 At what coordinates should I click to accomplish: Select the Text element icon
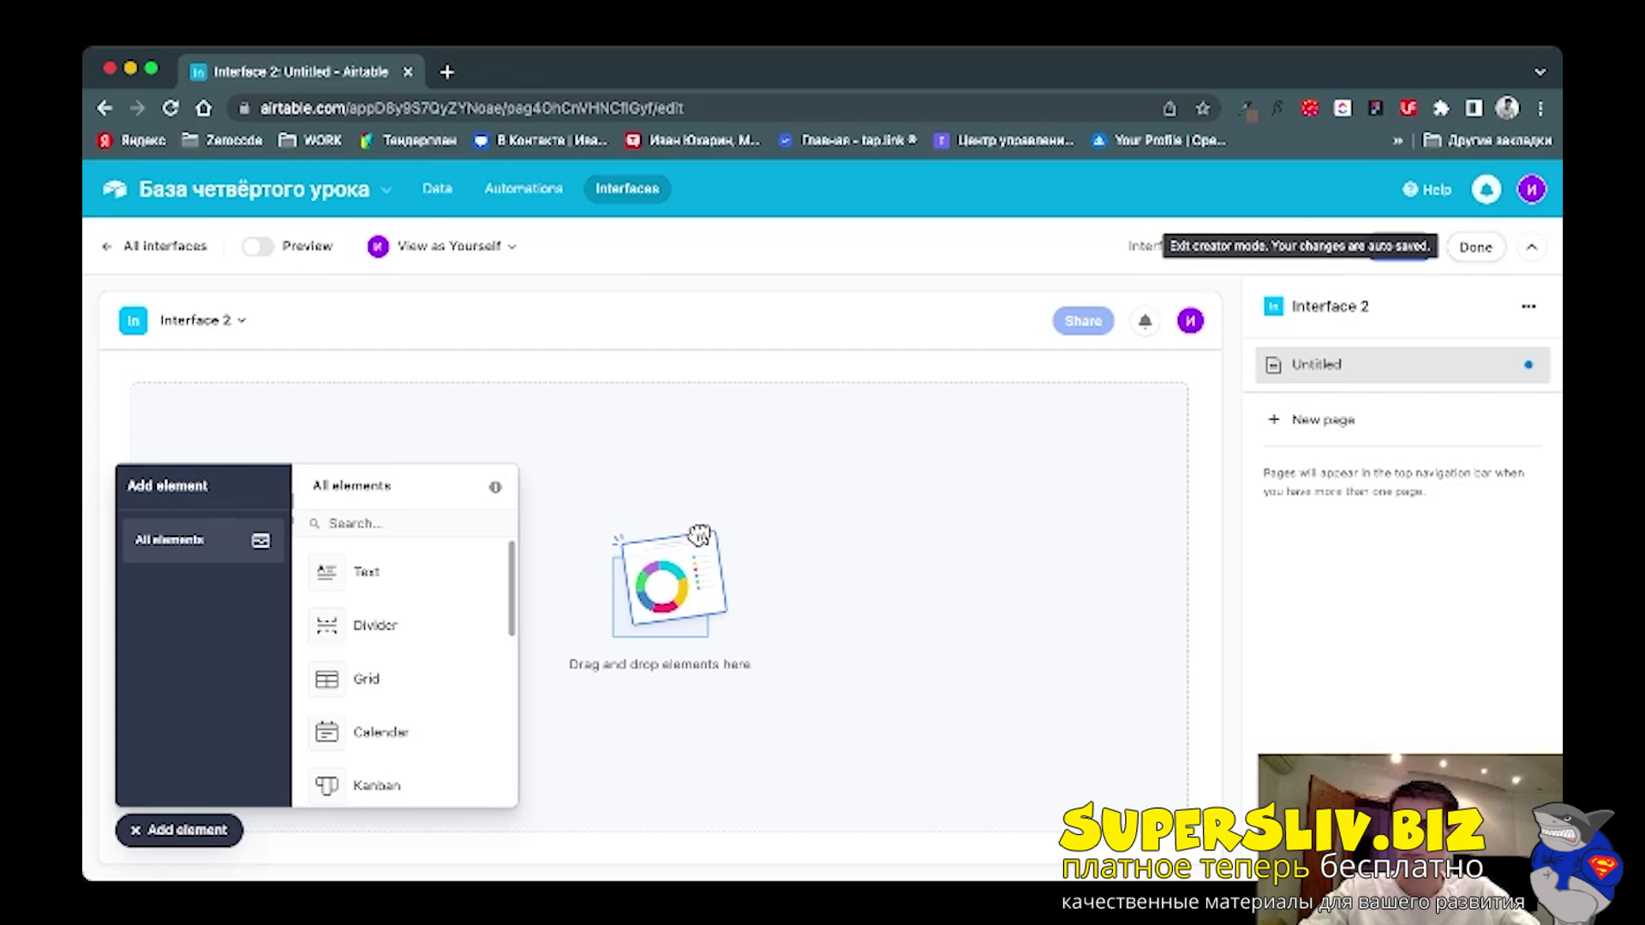point(326,572)
